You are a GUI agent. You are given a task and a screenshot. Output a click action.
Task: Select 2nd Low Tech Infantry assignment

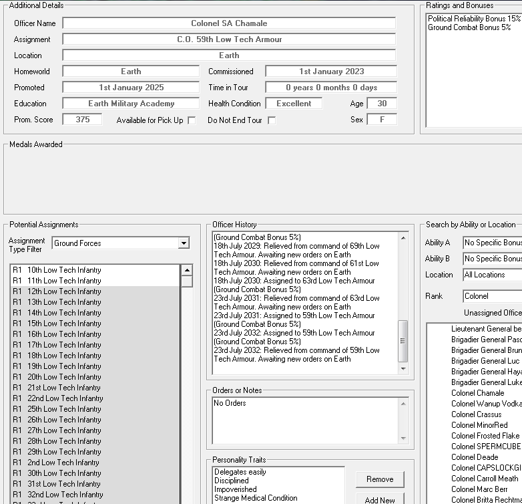95,463
